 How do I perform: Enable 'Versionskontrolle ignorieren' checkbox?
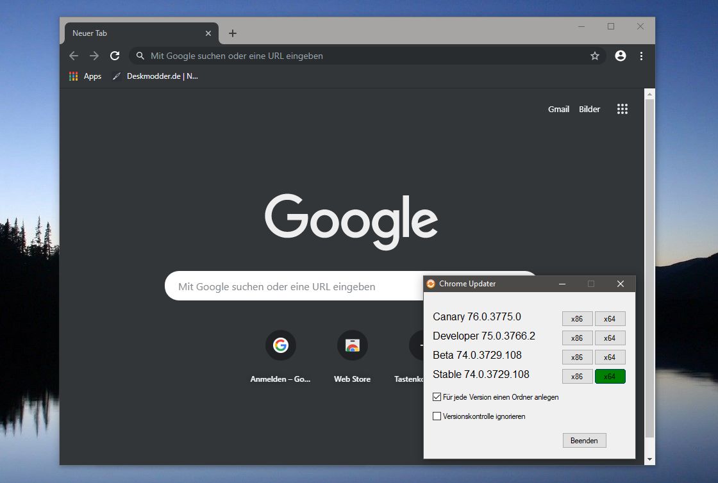[437, 416]
